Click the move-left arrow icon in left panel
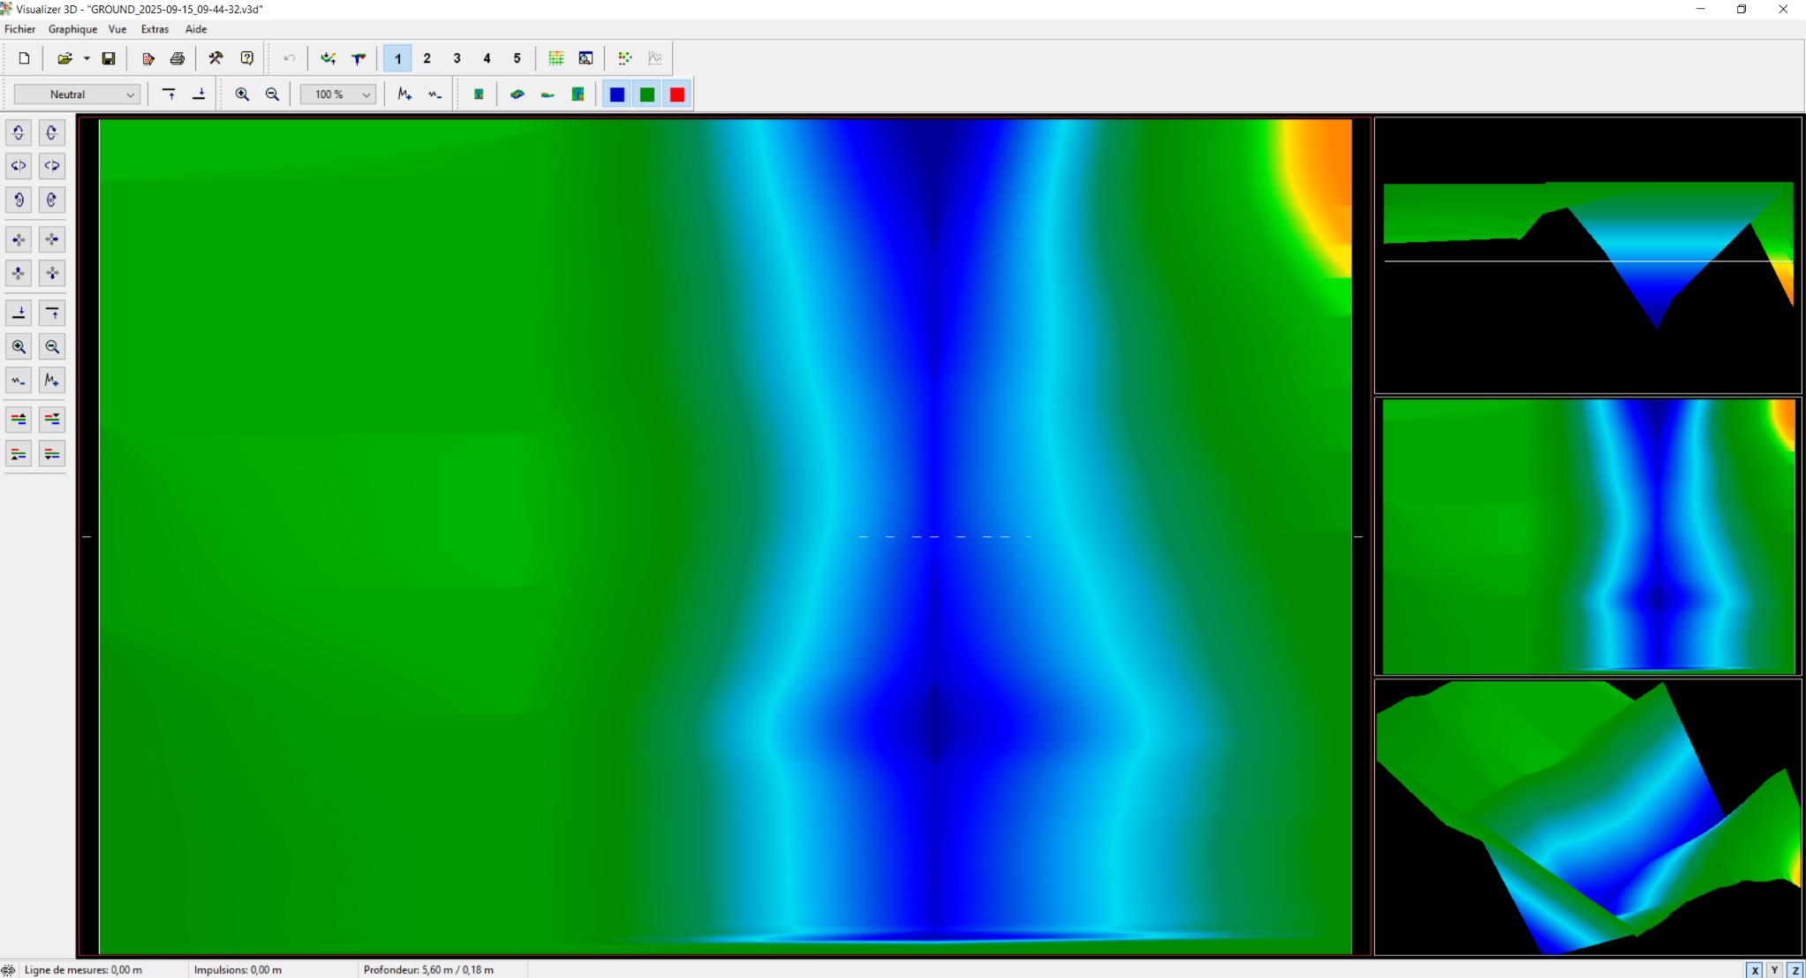 (19, 239)
